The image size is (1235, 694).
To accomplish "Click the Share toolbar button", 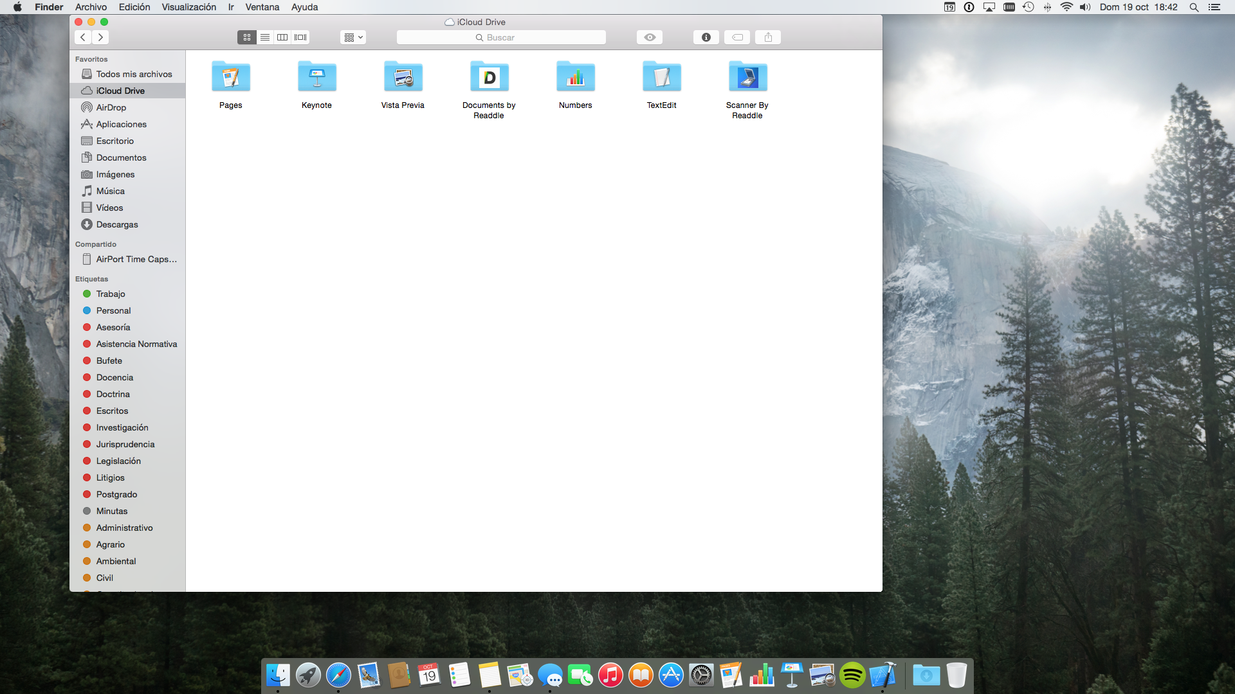I will (768, 37).
